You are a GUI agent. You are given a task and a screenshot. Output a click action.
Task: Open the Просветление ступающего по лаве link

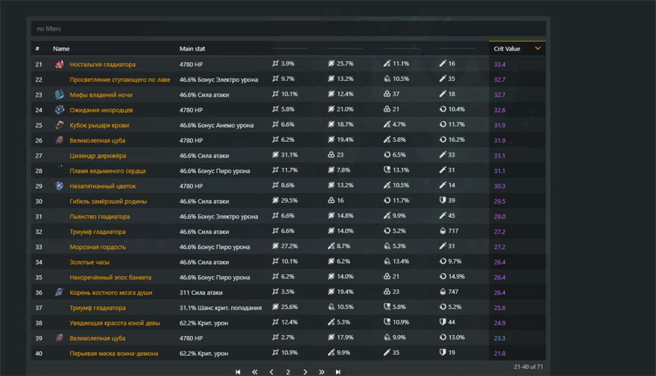120,80
